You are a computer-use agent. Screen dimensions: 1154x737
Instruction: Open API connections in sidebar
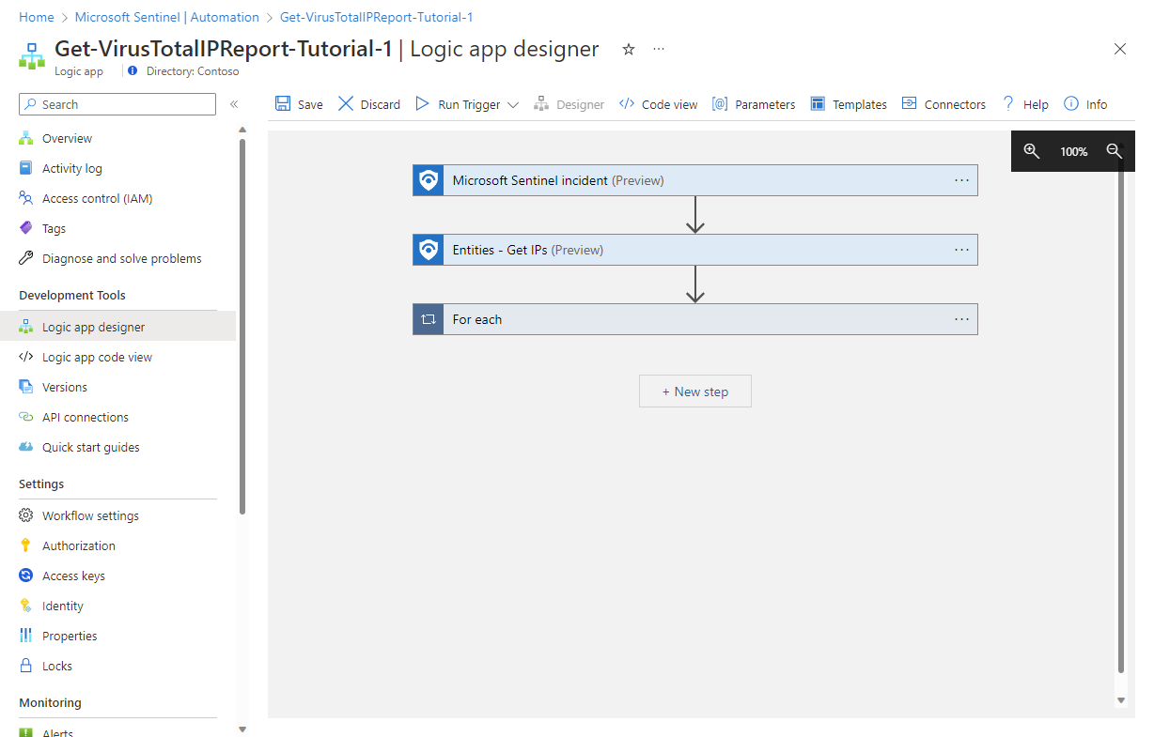pos(86,417)
